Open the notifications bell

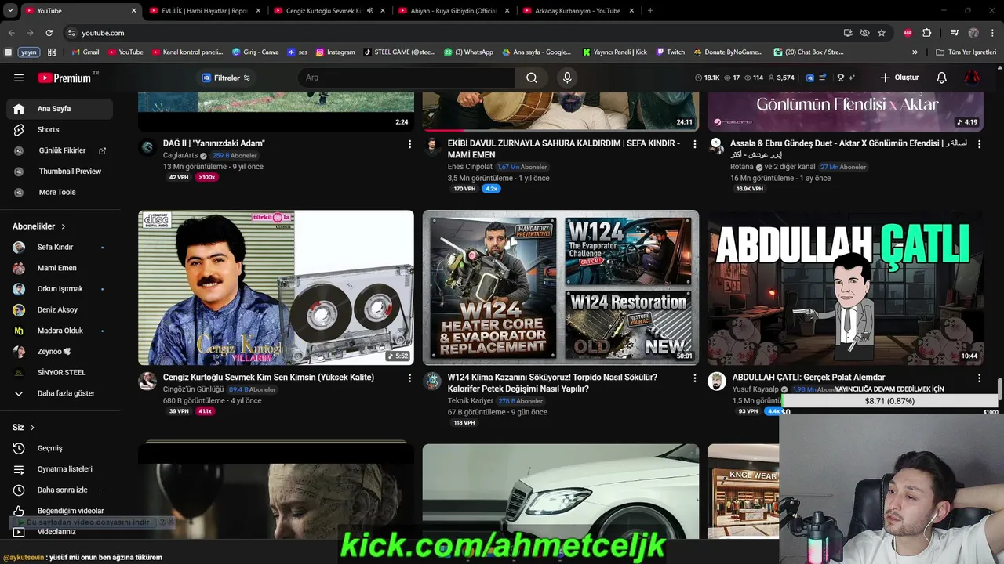click(942, 78)
